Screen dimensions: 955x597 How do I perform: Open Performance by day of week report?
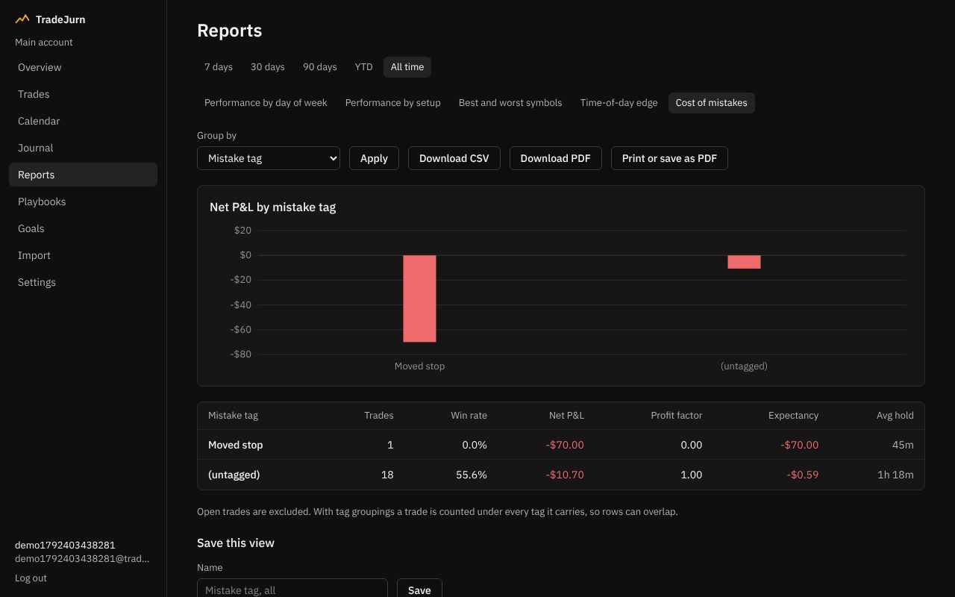266,103
